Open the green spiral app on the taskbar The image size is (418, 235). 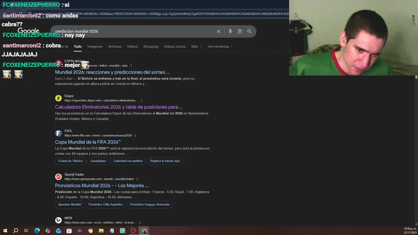pyautogui.click(x=122, y=231)
